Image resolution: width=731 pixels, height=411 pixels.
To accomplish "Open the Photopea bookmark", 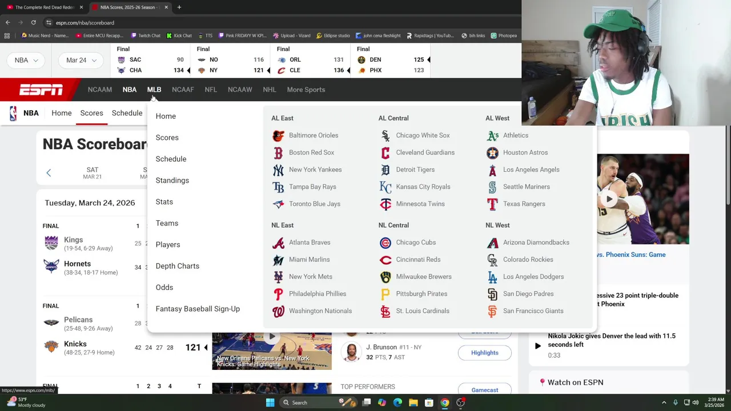I will coord(504,35).
